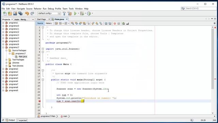Switch editor to History view

[49, 23]
